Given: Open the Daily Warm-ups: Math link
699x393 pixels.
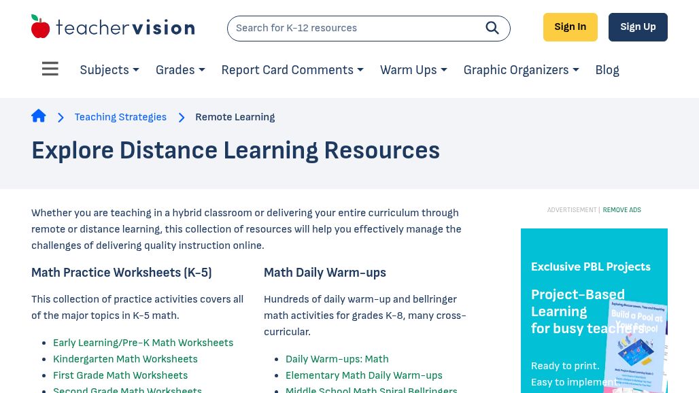Looking at the screenshot, I should [337, 359].
